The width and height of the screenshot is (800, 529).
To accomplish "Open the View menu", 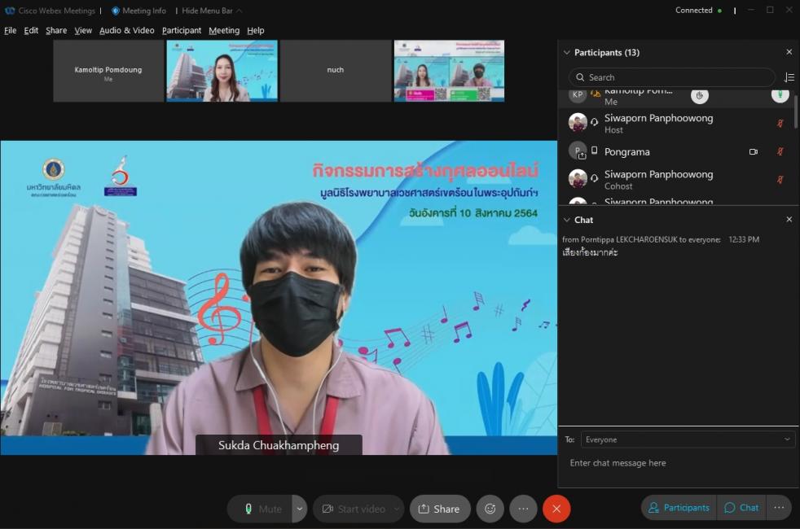I will click(83, 31).
